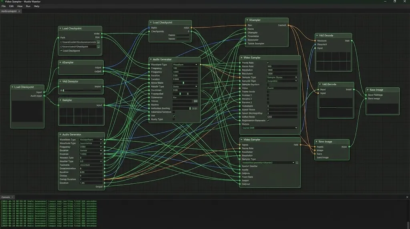The image size is (410, 229).
Task: Click the Sampler node's grid preview
Action: [x=81, y=116]
